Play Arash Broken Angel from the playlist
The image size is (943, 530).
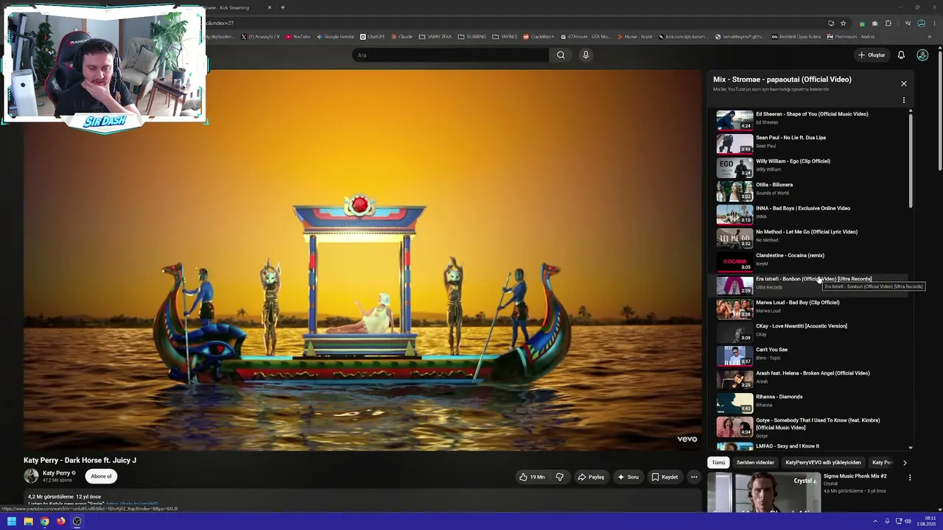810,379
